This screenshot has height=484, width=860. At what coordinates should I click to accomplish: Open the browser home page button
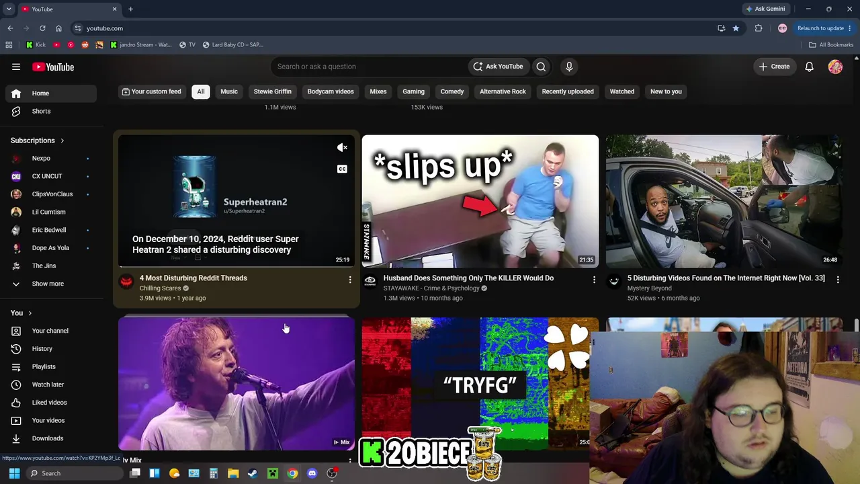58,28
